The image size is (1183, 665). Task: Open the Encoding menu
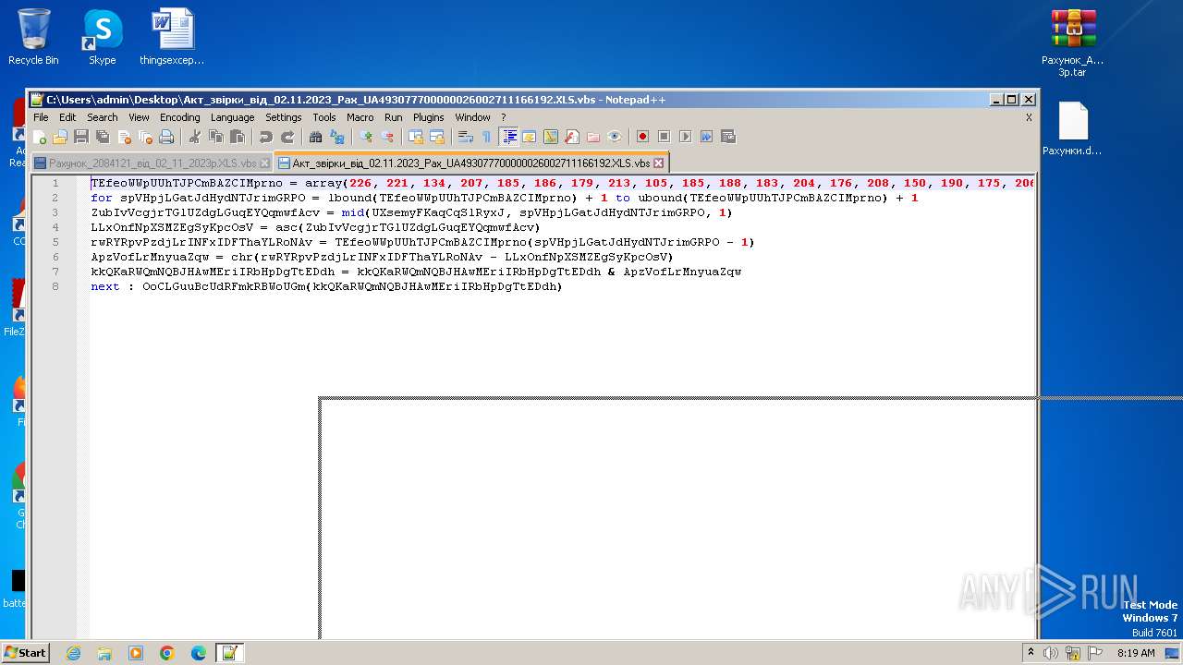click(x=179, y=117)
